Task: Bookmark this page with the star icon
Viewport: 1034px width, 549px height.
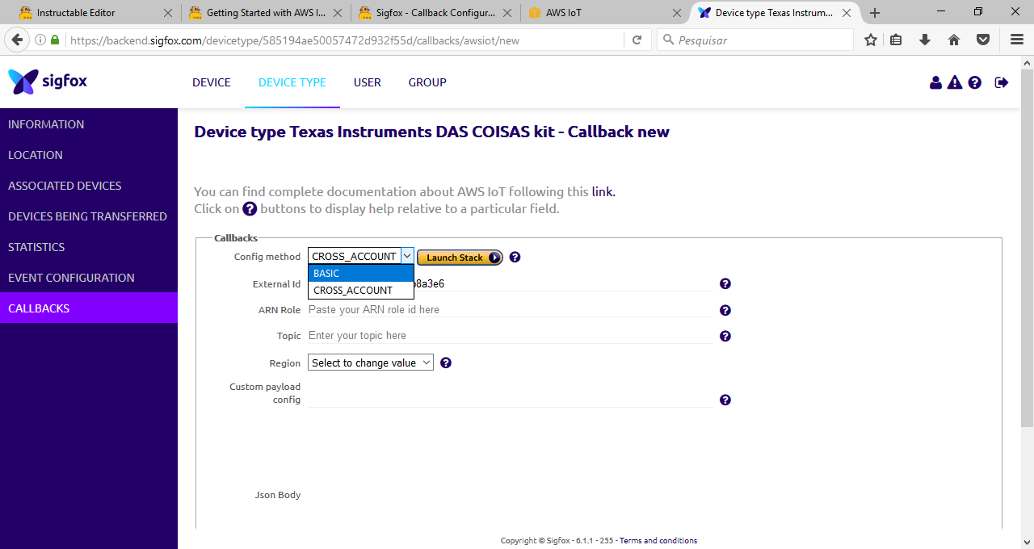Action: click(870, 39)
